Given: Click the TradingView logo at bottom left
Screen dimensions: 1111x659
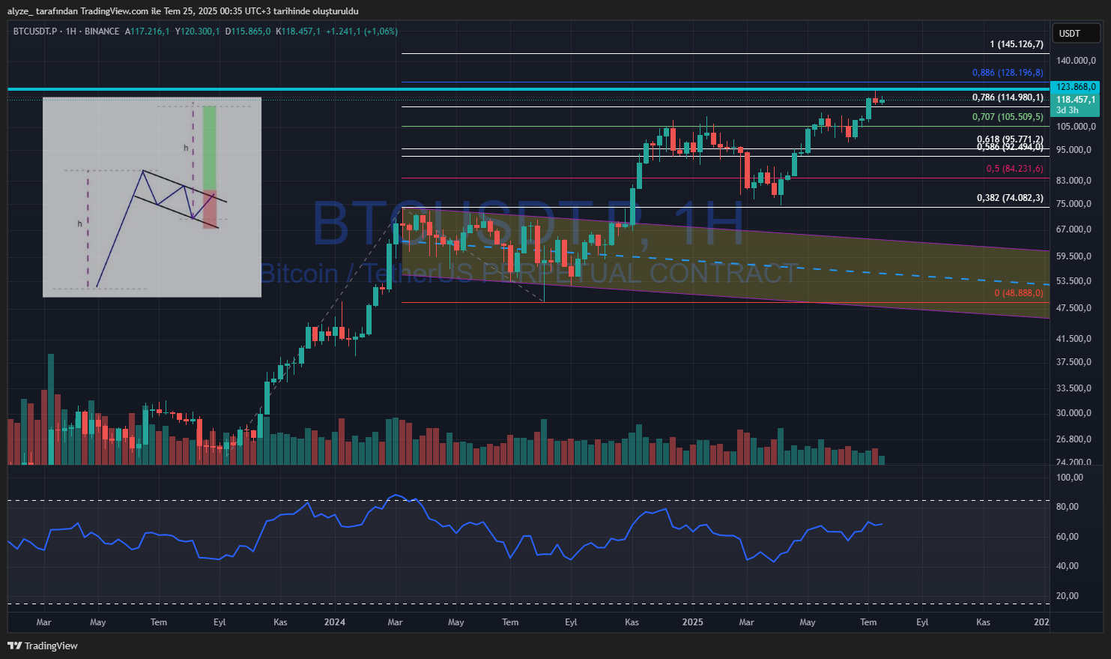Looking at the screenshot, I should click(x=43, y=646).
